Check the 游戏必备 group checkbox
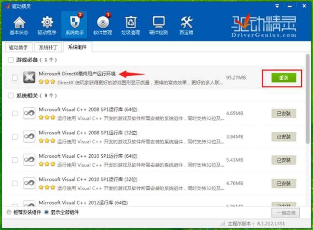 (x=10, y=60)
